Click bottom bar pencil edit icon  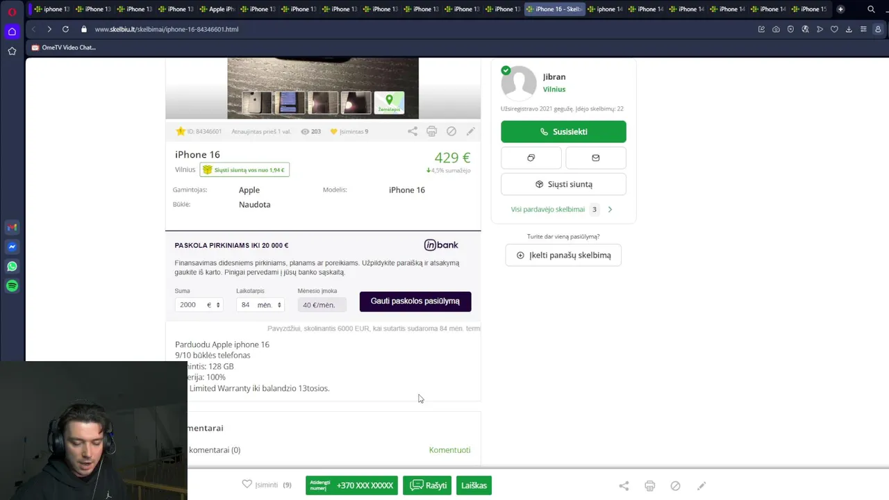[701, 485]
